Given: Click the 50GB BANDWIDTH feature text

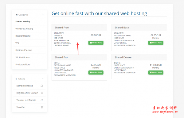Looking at the screenshot, I should 61,41.
